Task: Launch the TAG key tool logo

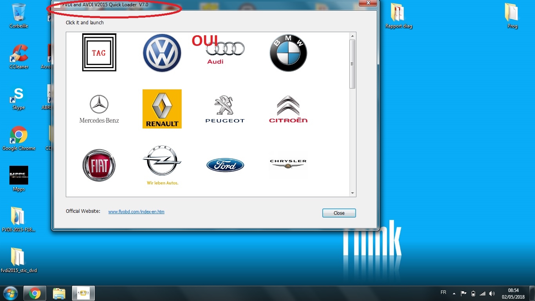Action: click(99, 53)
